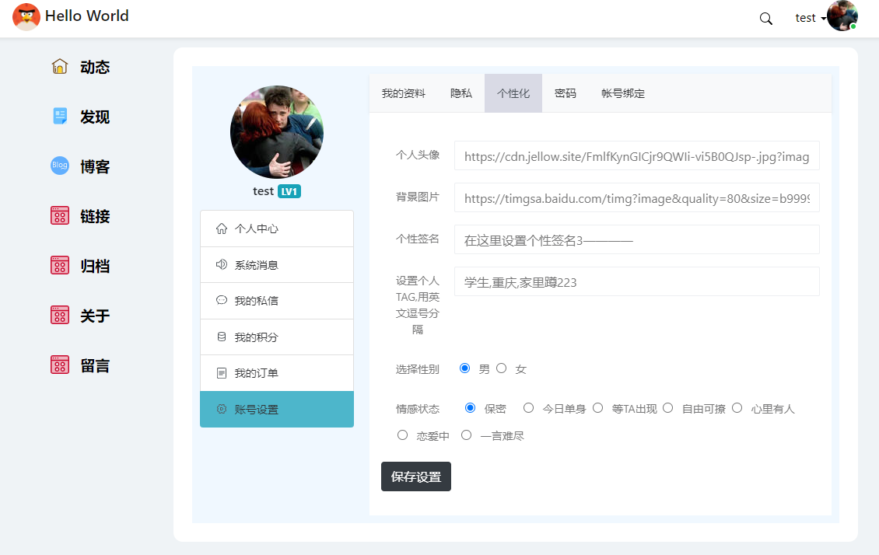
Task: Click the gear icon in 账号设置 row
Action: (222, 409)
